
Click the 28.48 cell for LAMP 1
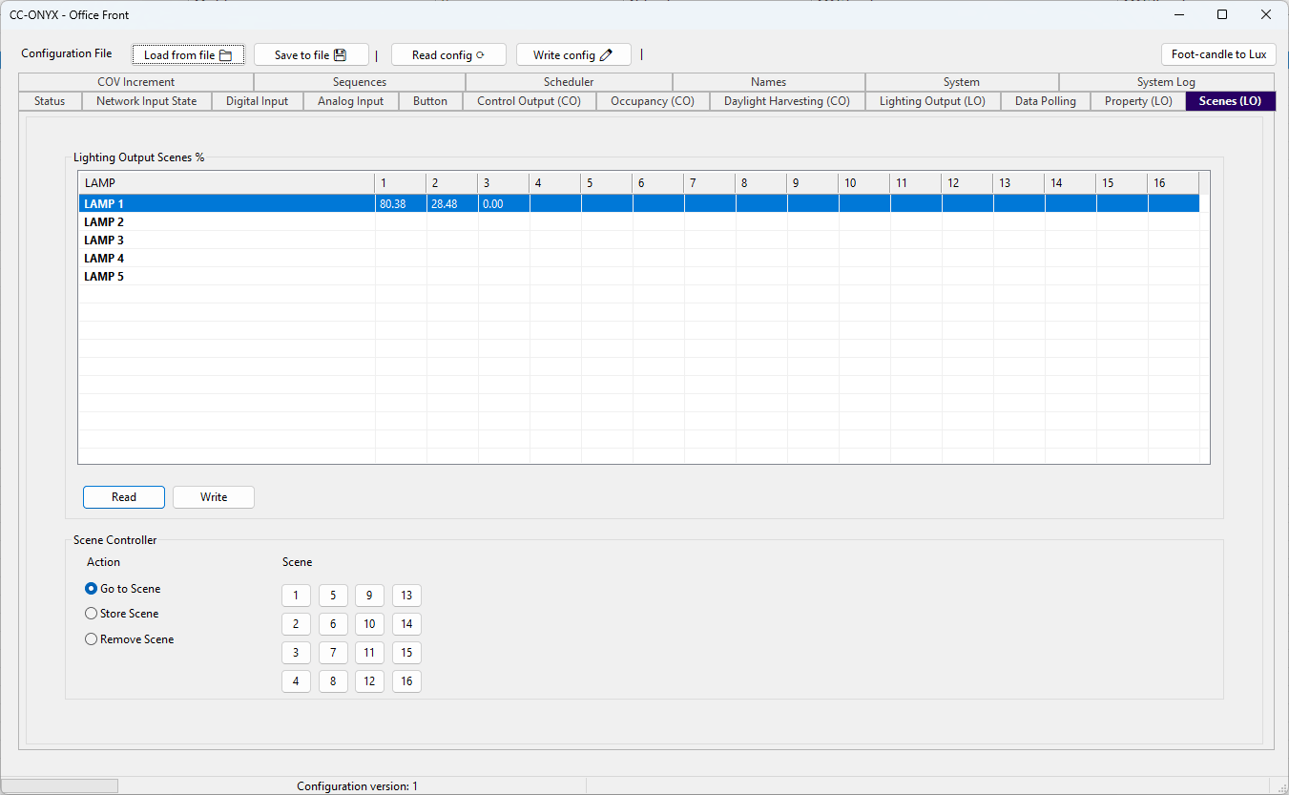(x=452, y=204)
